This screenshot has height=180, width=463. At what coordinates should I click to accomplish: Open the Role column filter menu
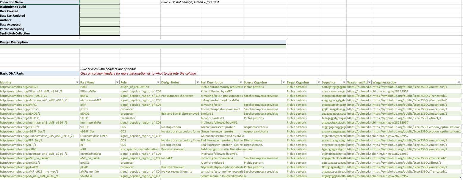[x=158, y=82]
